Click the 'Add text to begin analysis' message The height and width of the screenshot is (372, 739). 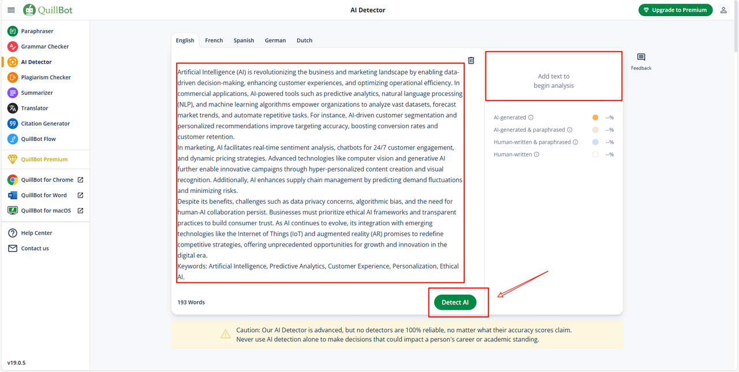tap(554, 81)
